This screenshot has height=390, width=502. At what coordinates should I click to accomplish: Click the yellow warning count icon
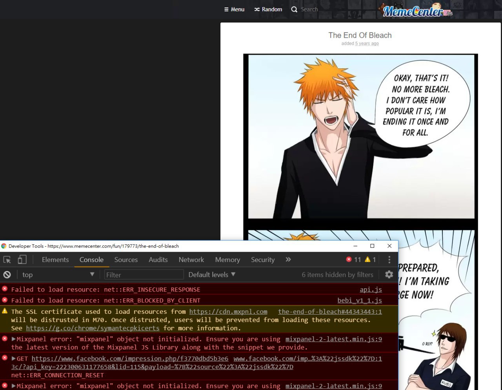point(367,260)
